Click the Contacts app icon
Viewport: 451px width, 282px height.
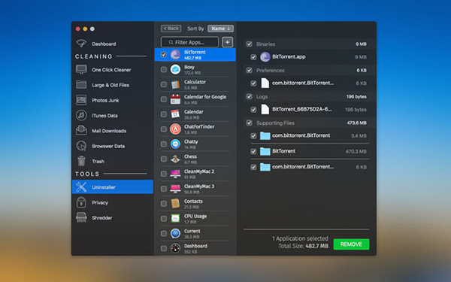(x=175, y=204)
